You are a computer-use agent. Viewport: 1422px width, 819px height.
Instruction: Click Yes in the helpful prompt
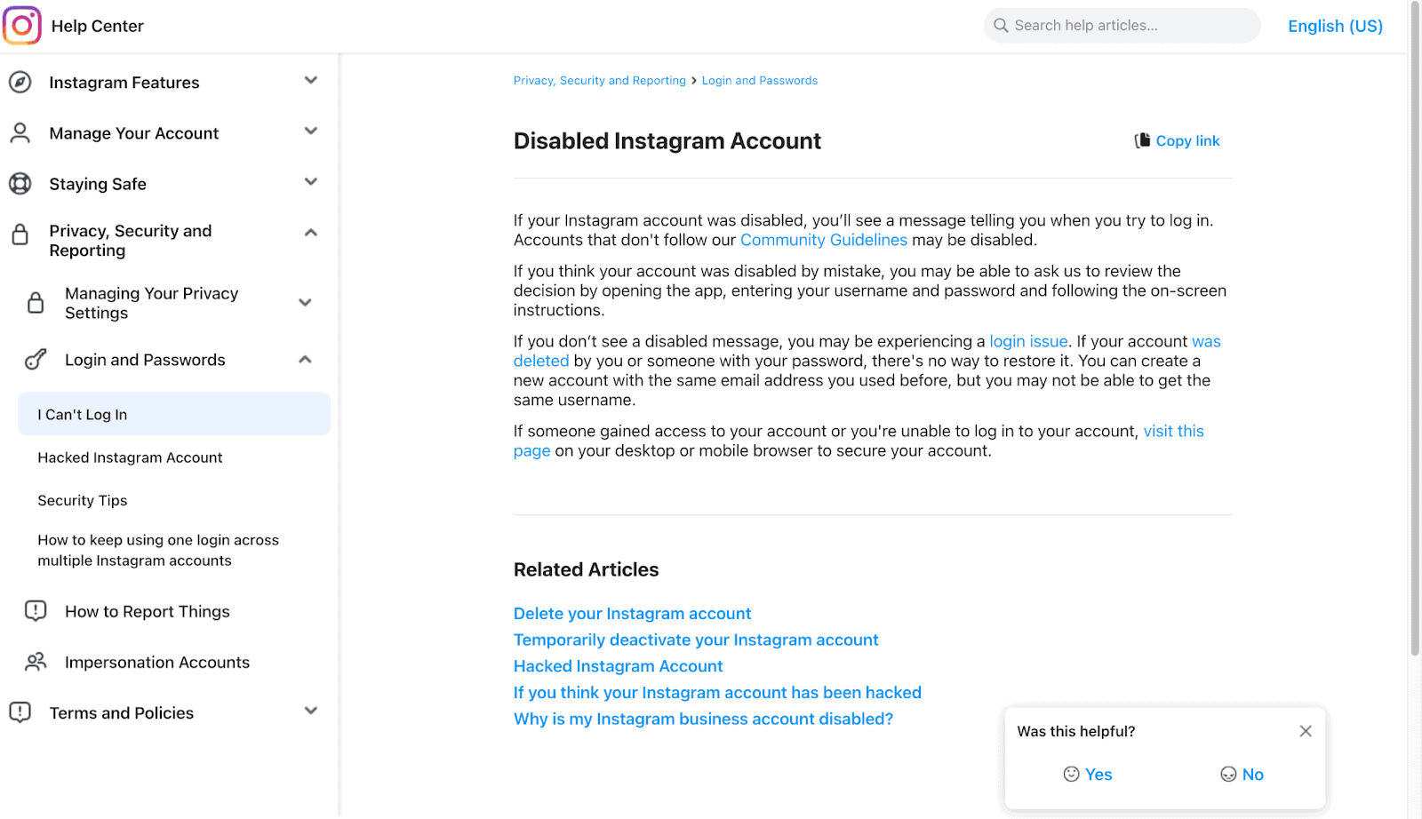click(1088, 775)
